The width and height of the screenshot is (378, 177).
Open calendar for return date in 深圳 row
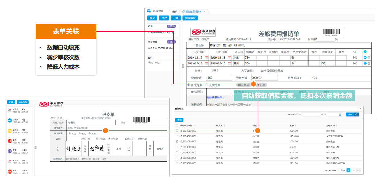tap(230, 63)
